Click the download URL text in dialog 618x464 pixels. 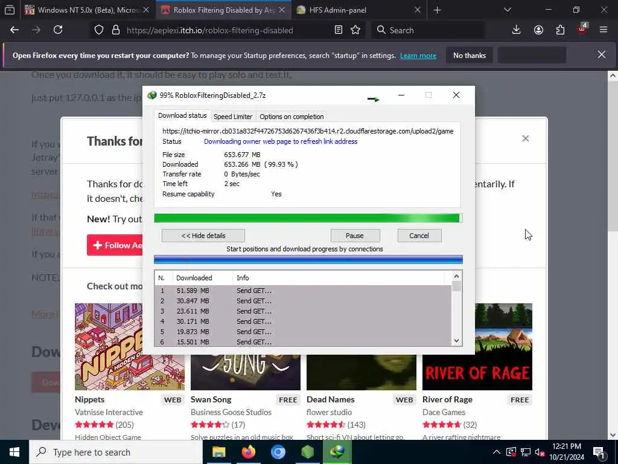point(308,131)
